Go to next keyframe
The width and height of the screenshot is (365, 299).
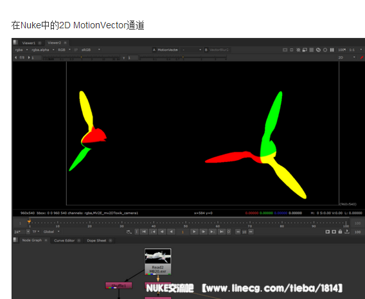pos(212,232)
